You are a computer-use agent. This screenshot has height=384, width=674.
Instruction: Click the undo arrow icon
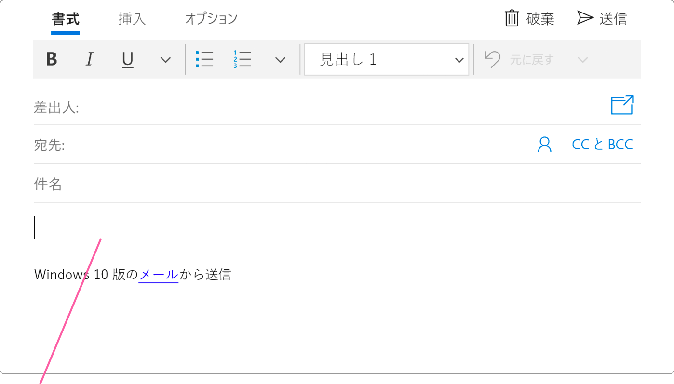coord(492,60)
